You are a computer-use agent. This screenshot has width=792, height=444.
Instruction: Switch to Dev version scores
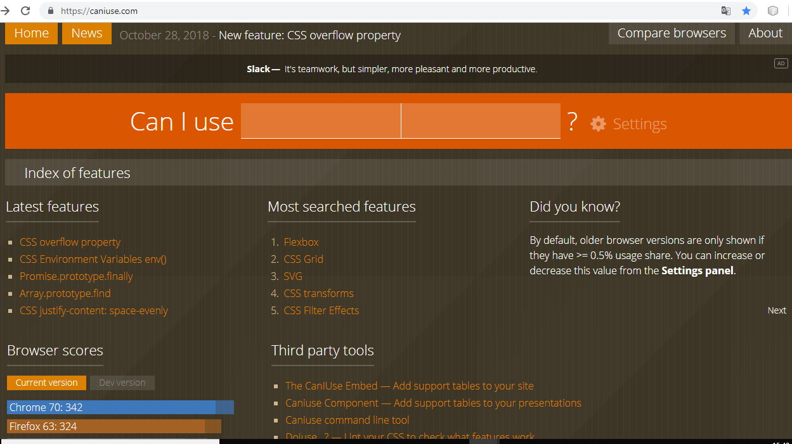click(122, 383)
